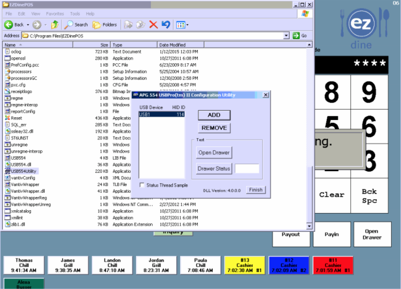
Task: Open the Help menu
Action: click(x=90, y=13)
